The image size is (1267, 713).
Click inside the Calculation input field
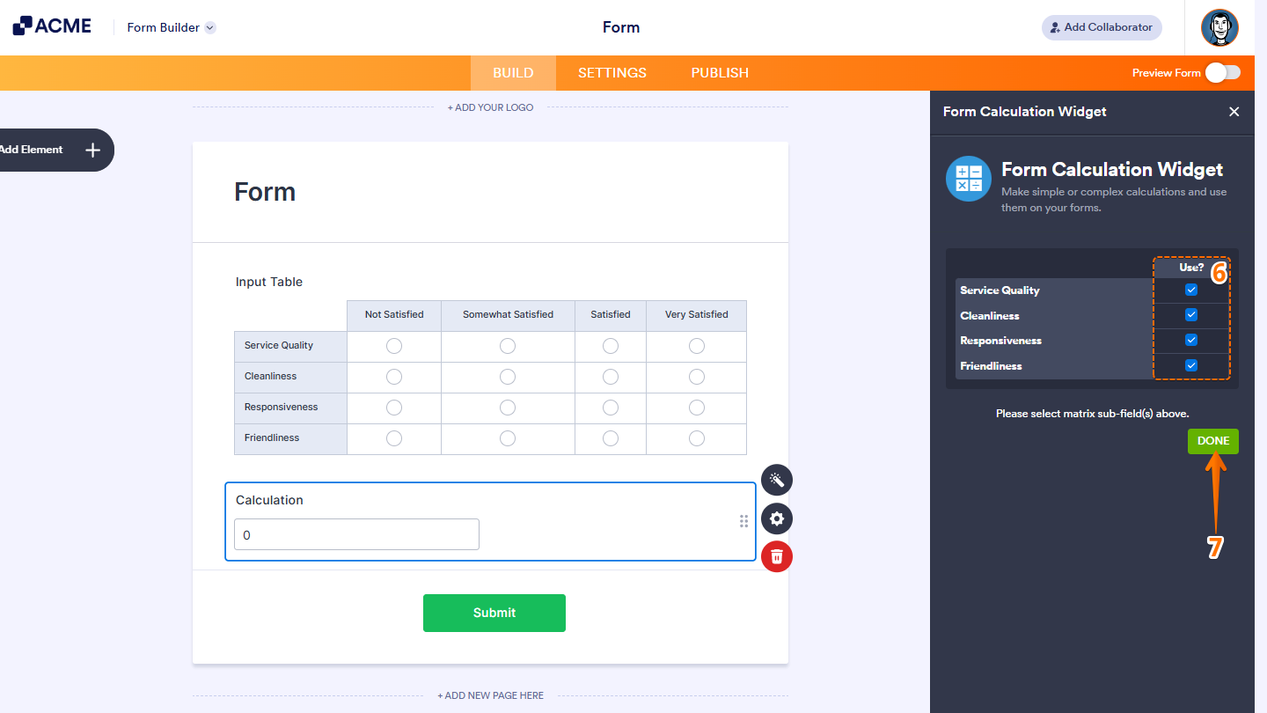[355, 534]
